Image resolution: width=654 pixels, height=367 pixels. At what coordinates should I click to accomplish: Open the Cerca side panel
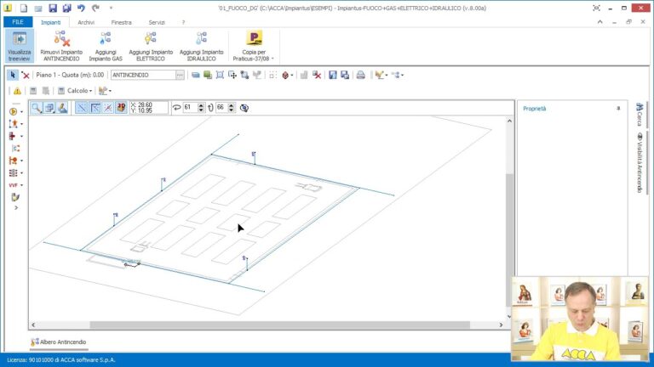click(640, 115)
